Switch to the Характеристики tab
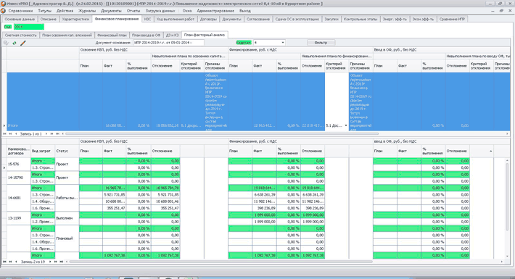This screenshot has height=279, width=515. point(75,19)
